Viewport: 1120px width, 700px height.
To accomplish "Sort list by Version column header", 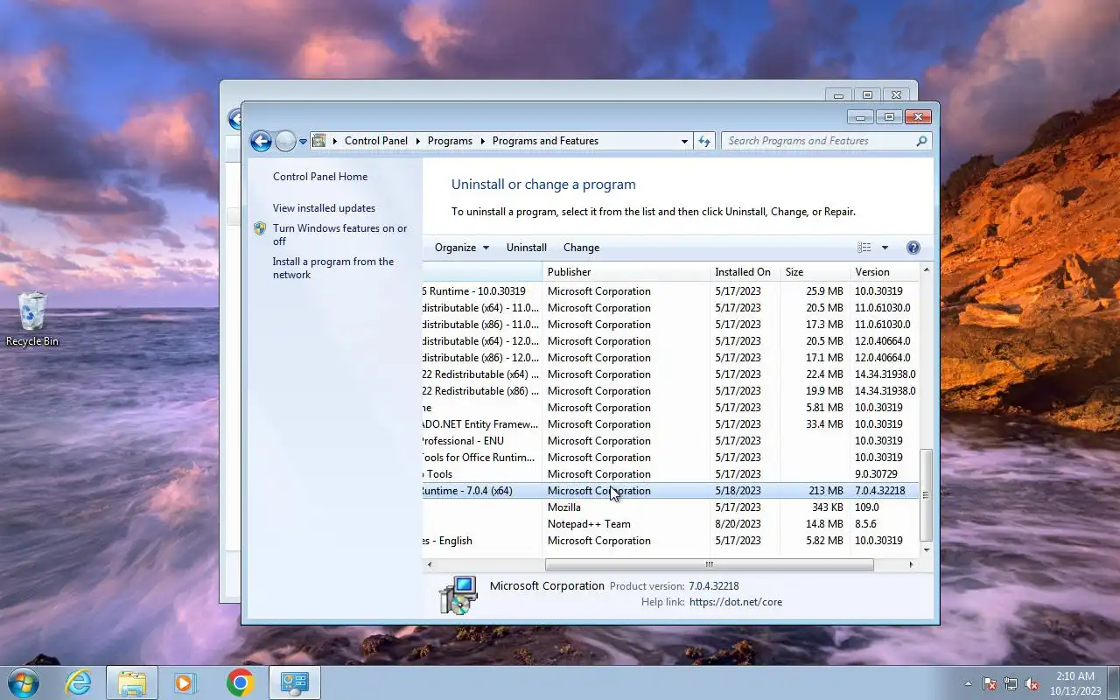I will coord(884,272).
